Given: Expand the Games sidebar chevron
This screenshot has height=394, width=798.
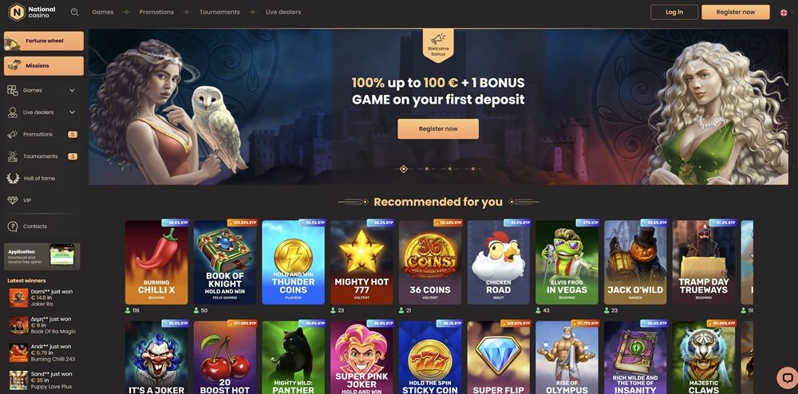Looking at the screenshot, I should (72, 90).
